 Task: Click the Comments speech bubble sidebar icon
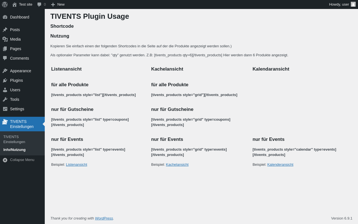click(x=5, y=58)
